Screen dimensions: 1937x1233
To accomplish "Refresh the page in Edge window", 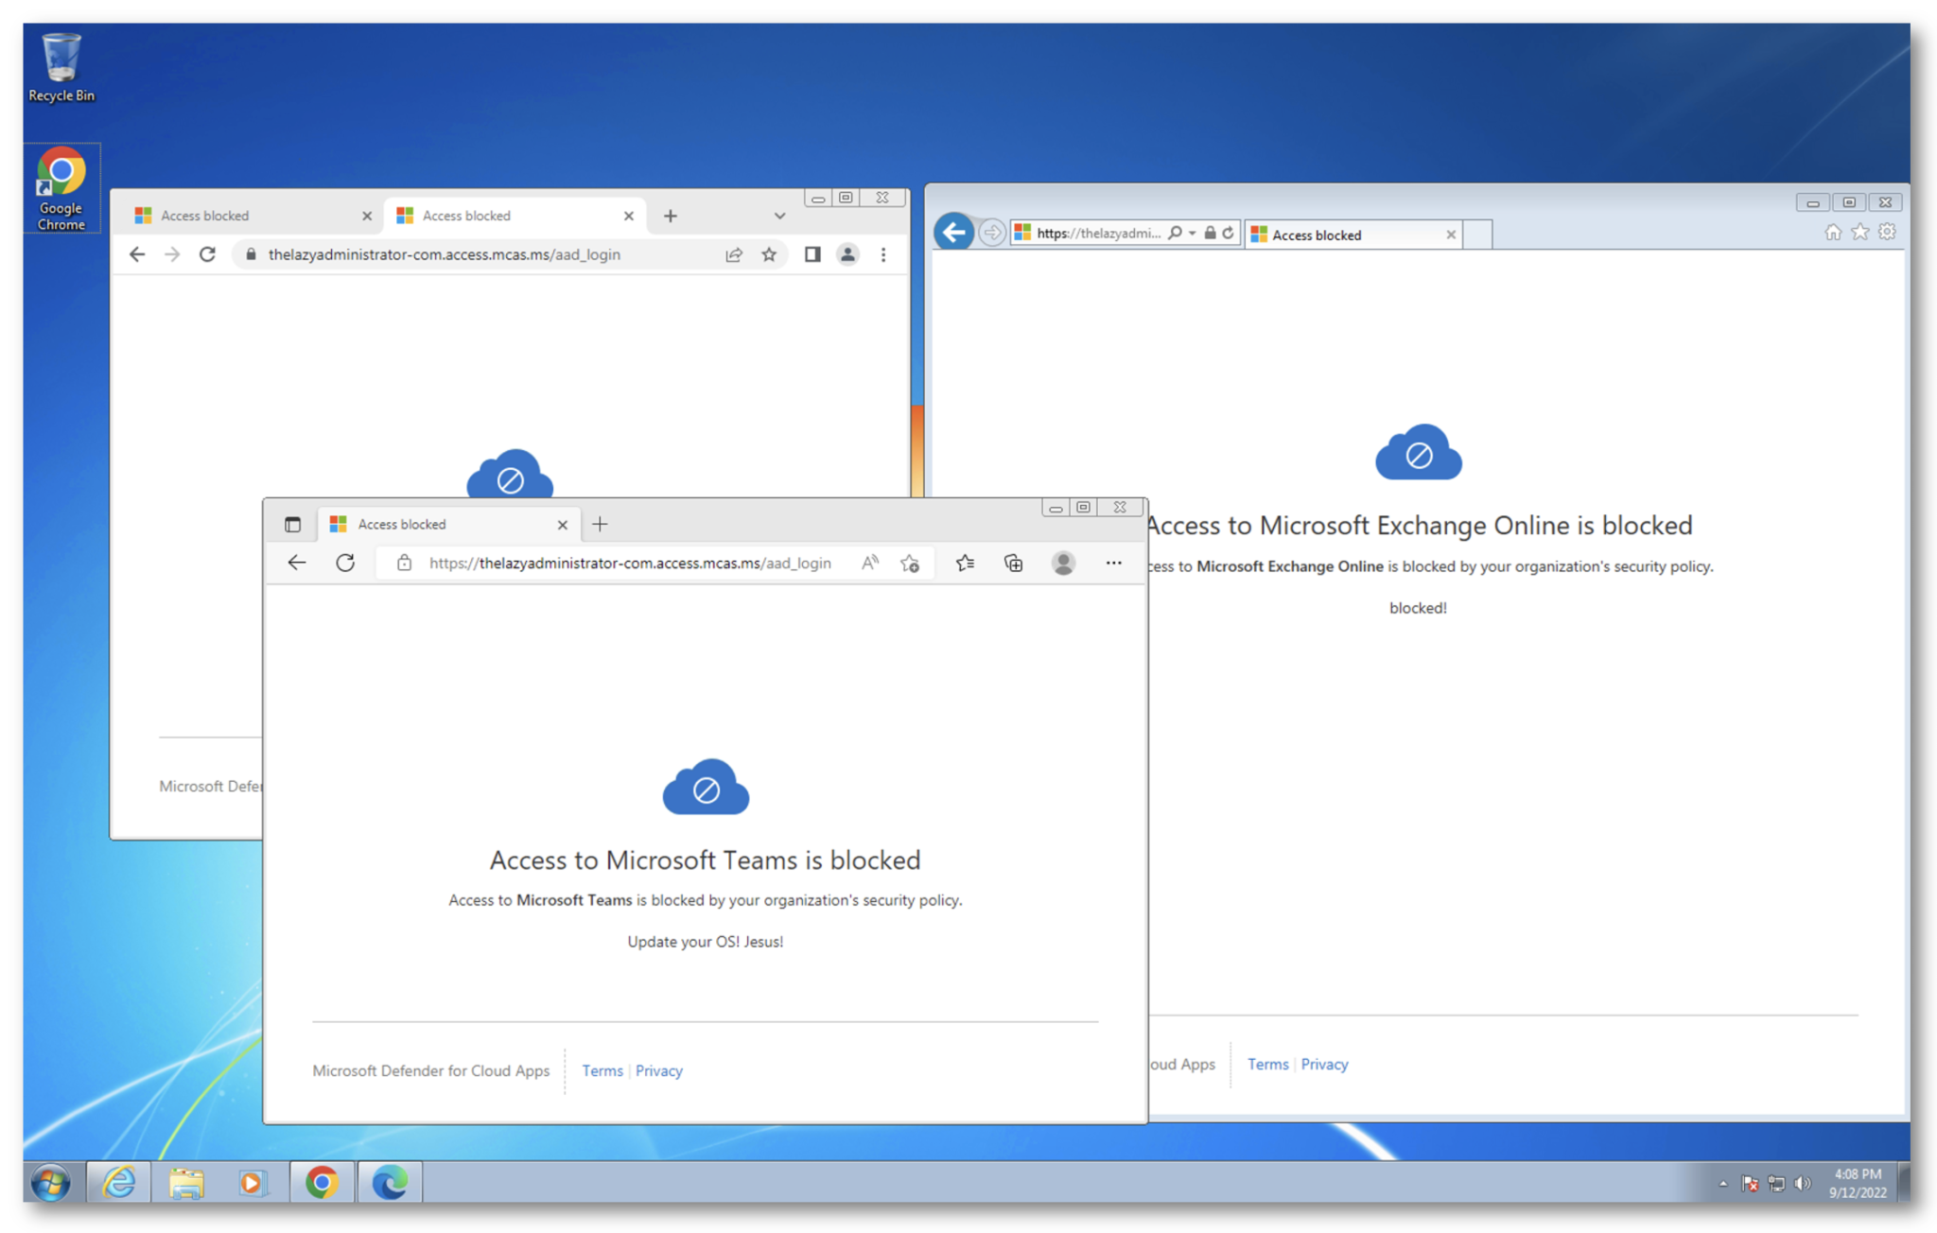I will point(345,563).
